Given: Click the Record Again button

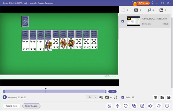Looking at the screenshot, I should click(31, 106).
